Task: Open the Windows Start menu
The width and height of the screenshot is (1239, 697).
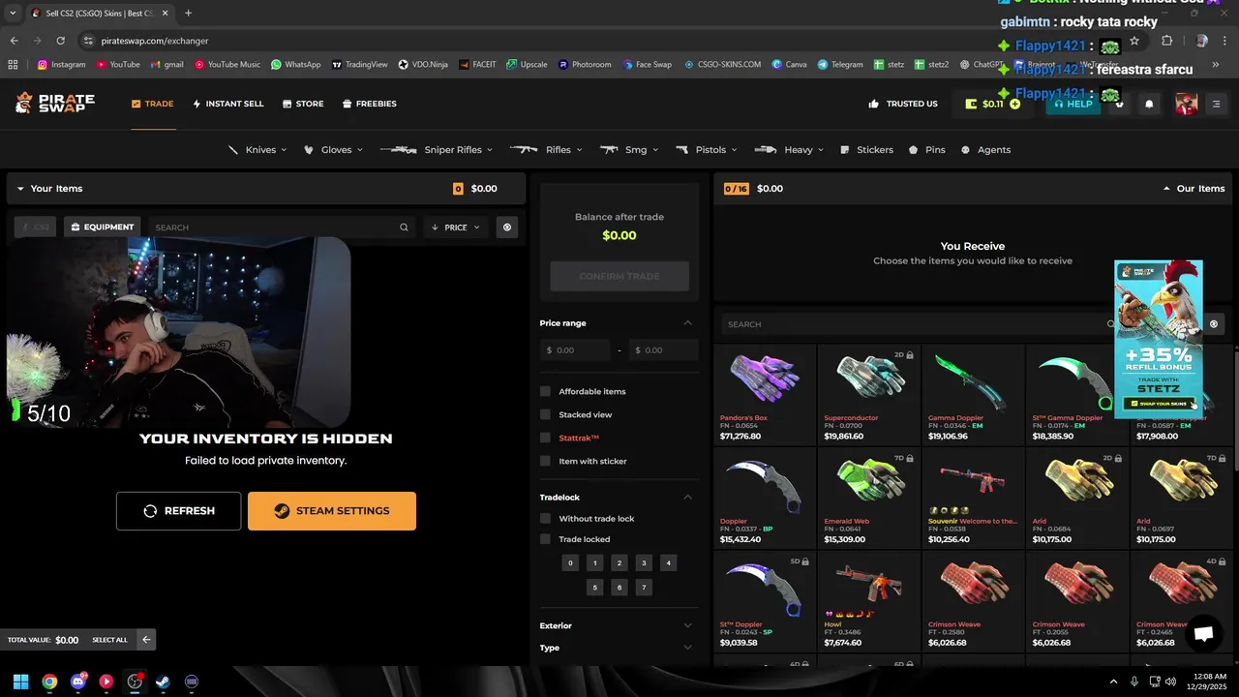Action: coord(20,682)
